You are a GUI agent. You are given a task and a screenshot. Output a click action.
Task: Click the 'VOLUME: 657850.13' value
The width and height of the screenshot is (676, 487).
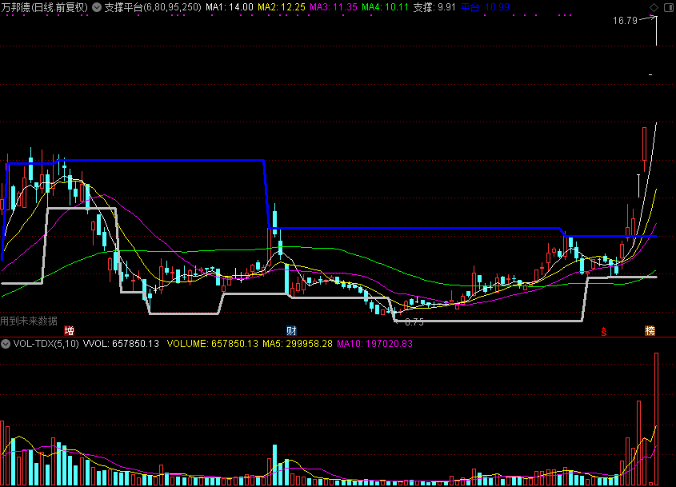[x=213, y=344]
